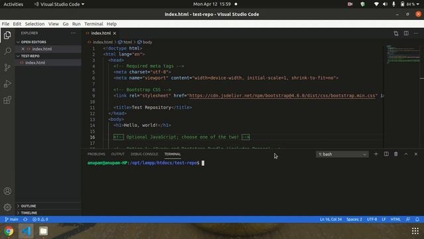Screen dimensions: 424x239
Task: Switch to the Output panel tab
Action: (x=118, y=154)
